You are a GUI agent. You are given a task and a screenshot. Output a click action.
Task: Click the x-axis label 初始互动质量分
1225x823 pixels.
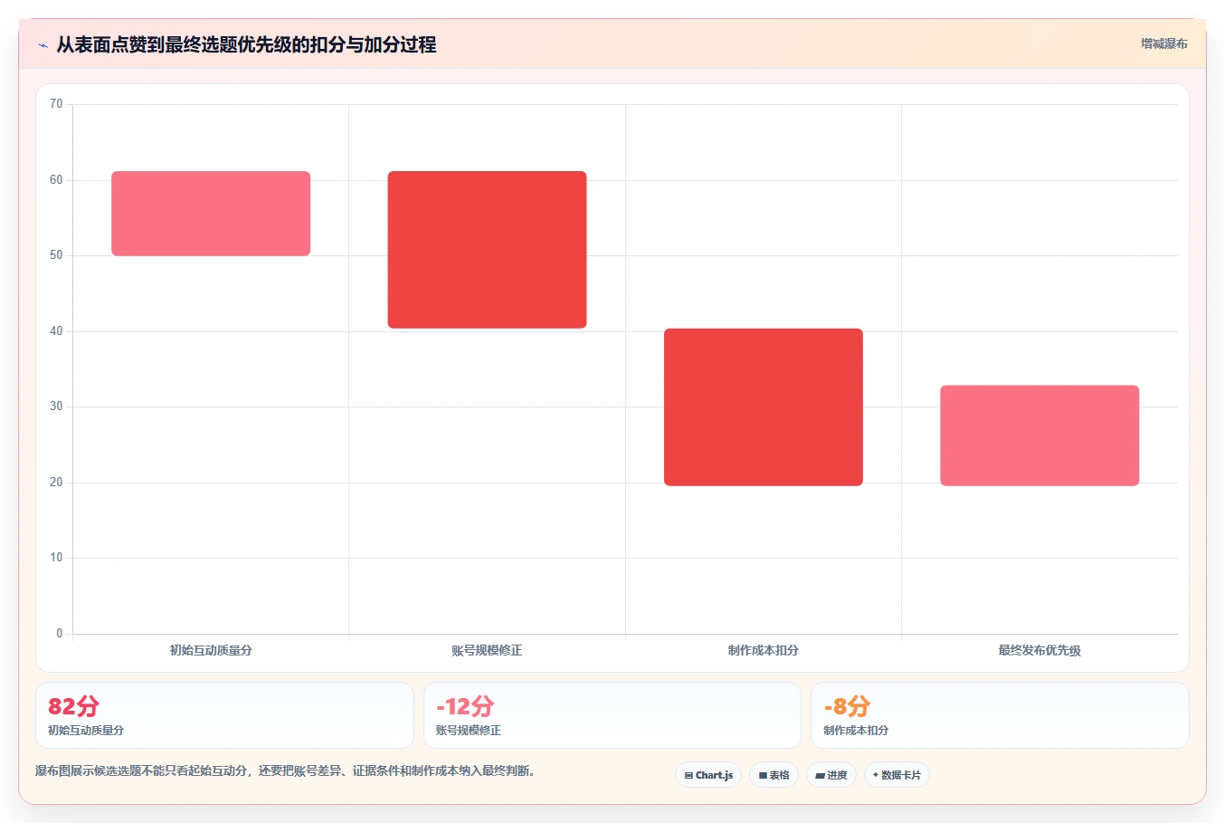[x=211, y=650]
